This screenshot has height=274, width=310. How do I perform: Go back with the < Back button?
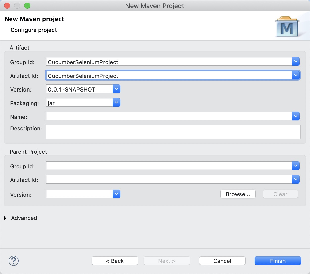(115, 261)
